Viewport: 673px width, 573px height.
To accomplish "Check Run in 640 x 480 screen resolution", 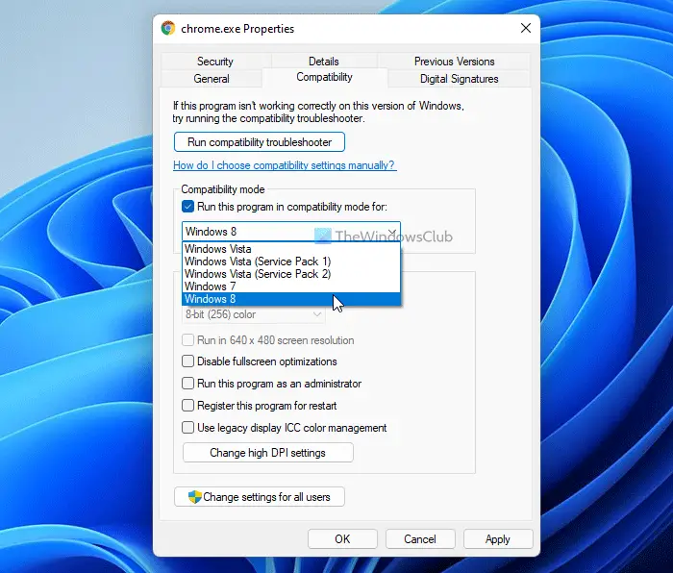I will tap(188, 340).
